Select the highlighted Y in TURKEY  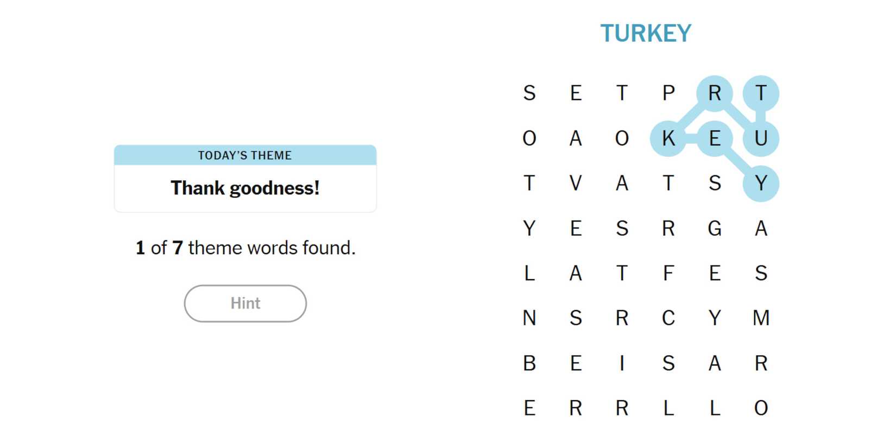(761, 184)
